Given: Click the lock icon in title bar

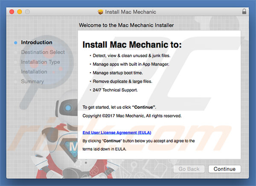Looking at the screenshot, I should 244,11.
